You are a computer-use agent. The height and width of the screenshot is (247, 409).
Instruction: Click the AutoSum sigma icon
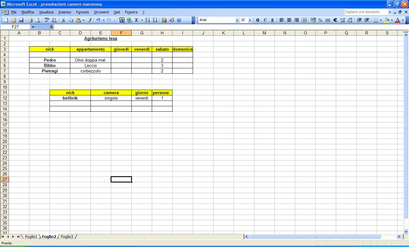pyautogui.click(x=136, y=20)
